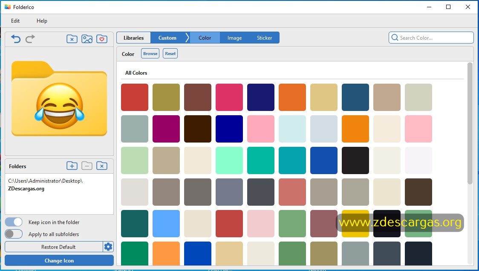Viewport: 479px width, 271px height.
Task: Select the magenta-purple swatch in second row
Action: tap(166, 129)
